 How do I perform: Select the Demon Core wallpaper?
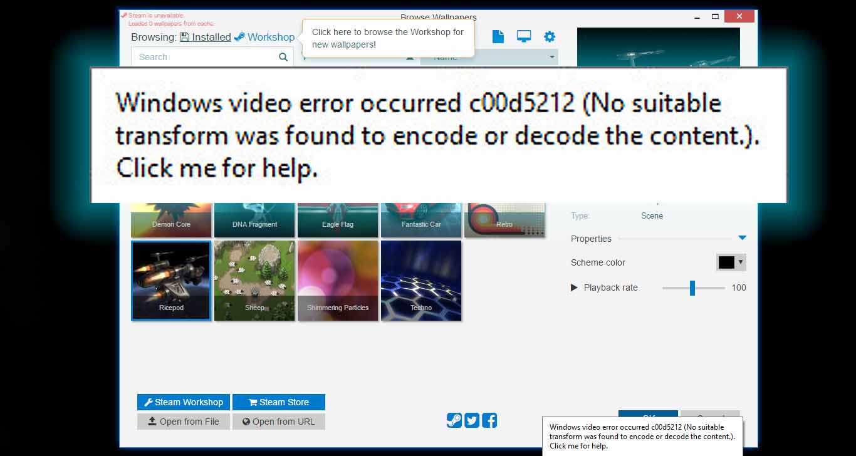point(171,219)
